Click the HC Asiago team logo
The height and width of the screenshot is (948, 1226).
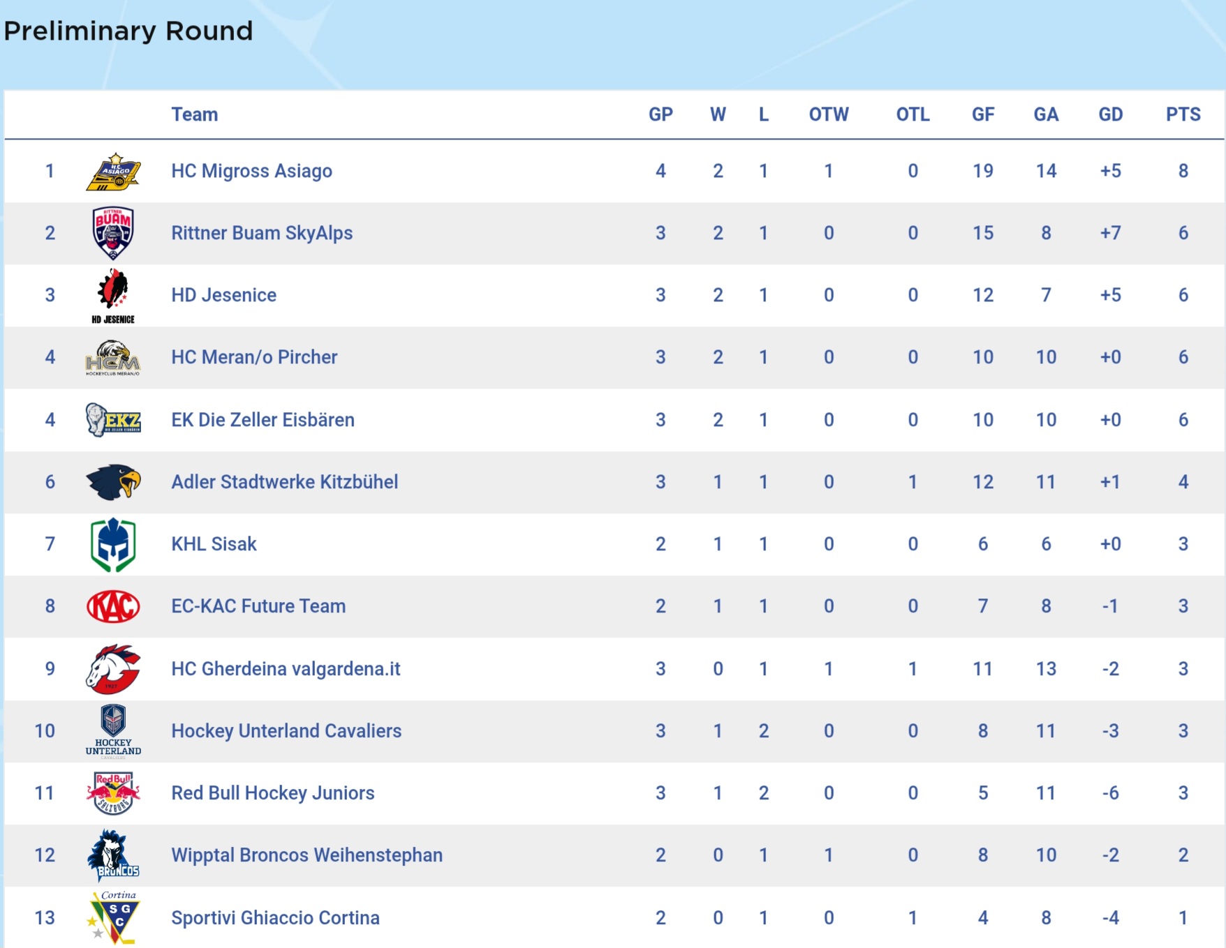pyautogui.click(x=113, y=172)
